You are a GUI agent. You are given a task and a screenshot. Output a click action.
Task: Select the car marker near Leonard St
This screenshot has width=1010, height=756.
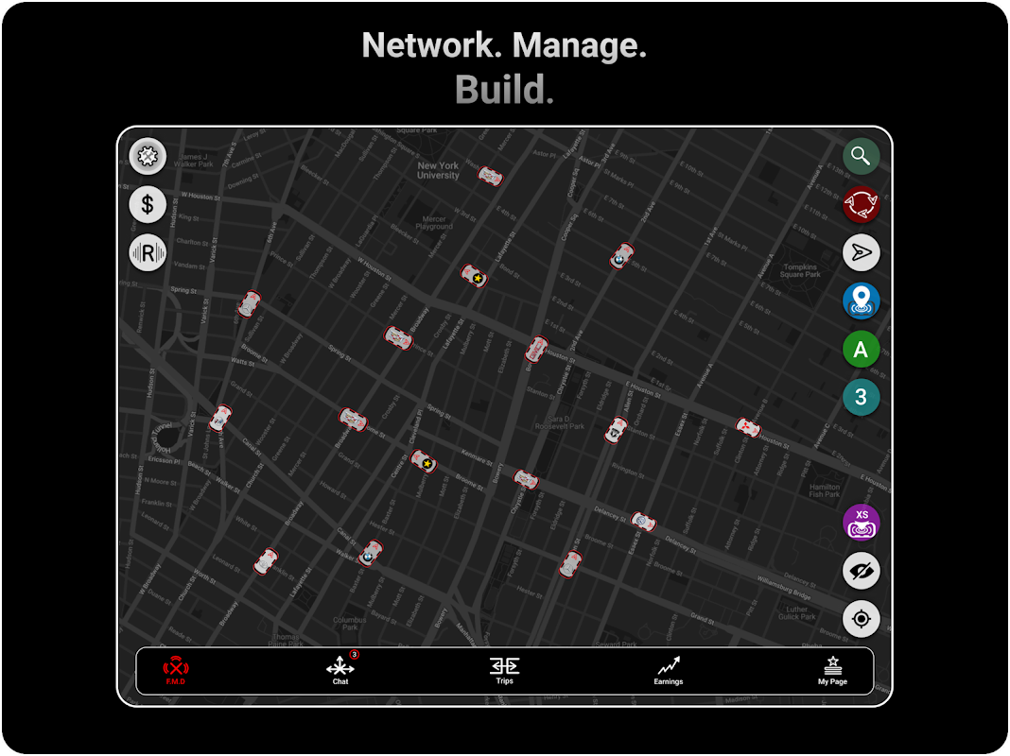tap(266, 561)
